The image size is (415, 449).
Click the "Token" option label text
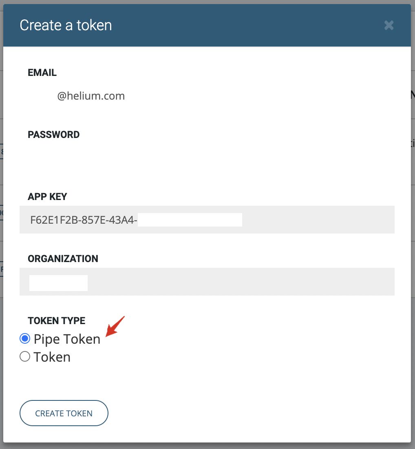52,357
